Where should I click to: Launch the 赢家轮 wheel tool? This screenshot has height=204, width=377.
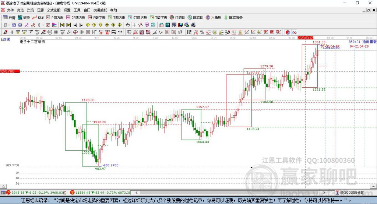pos(195,18)
